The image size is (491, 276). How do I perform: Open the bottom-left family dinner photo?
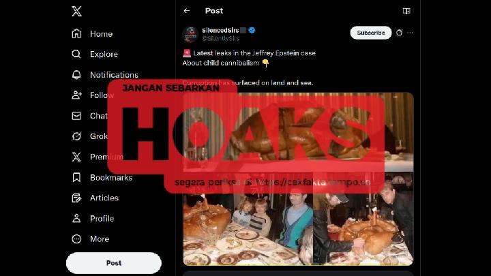(x=248, y=229)
